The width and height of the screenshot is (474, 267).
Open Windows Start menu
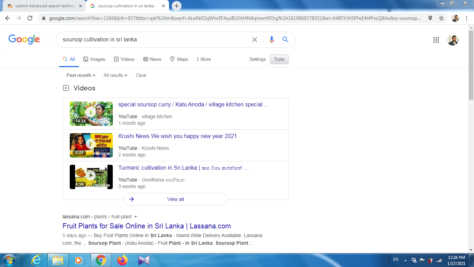pos(9,260)
